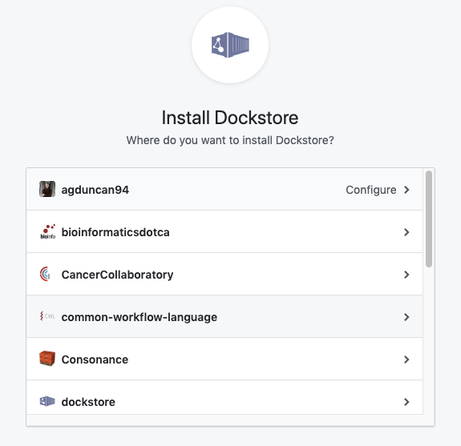Image resolution: width=461 pixels, height=446 pixels.
Task: Click dockstore organization logo
Action: (47, 401)
